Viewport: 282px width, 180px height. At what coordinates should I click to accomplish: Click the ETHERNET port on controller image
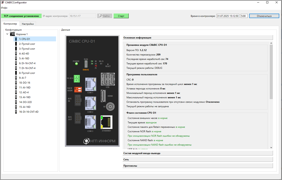(x=106, y=122)
